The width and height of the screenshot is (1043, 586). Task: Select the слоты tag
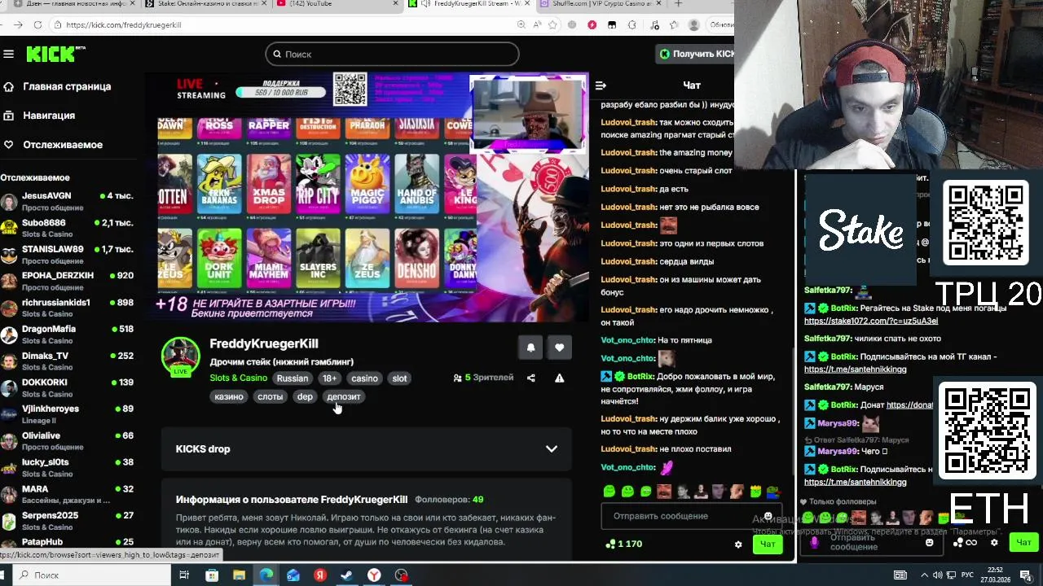point(271,396)
